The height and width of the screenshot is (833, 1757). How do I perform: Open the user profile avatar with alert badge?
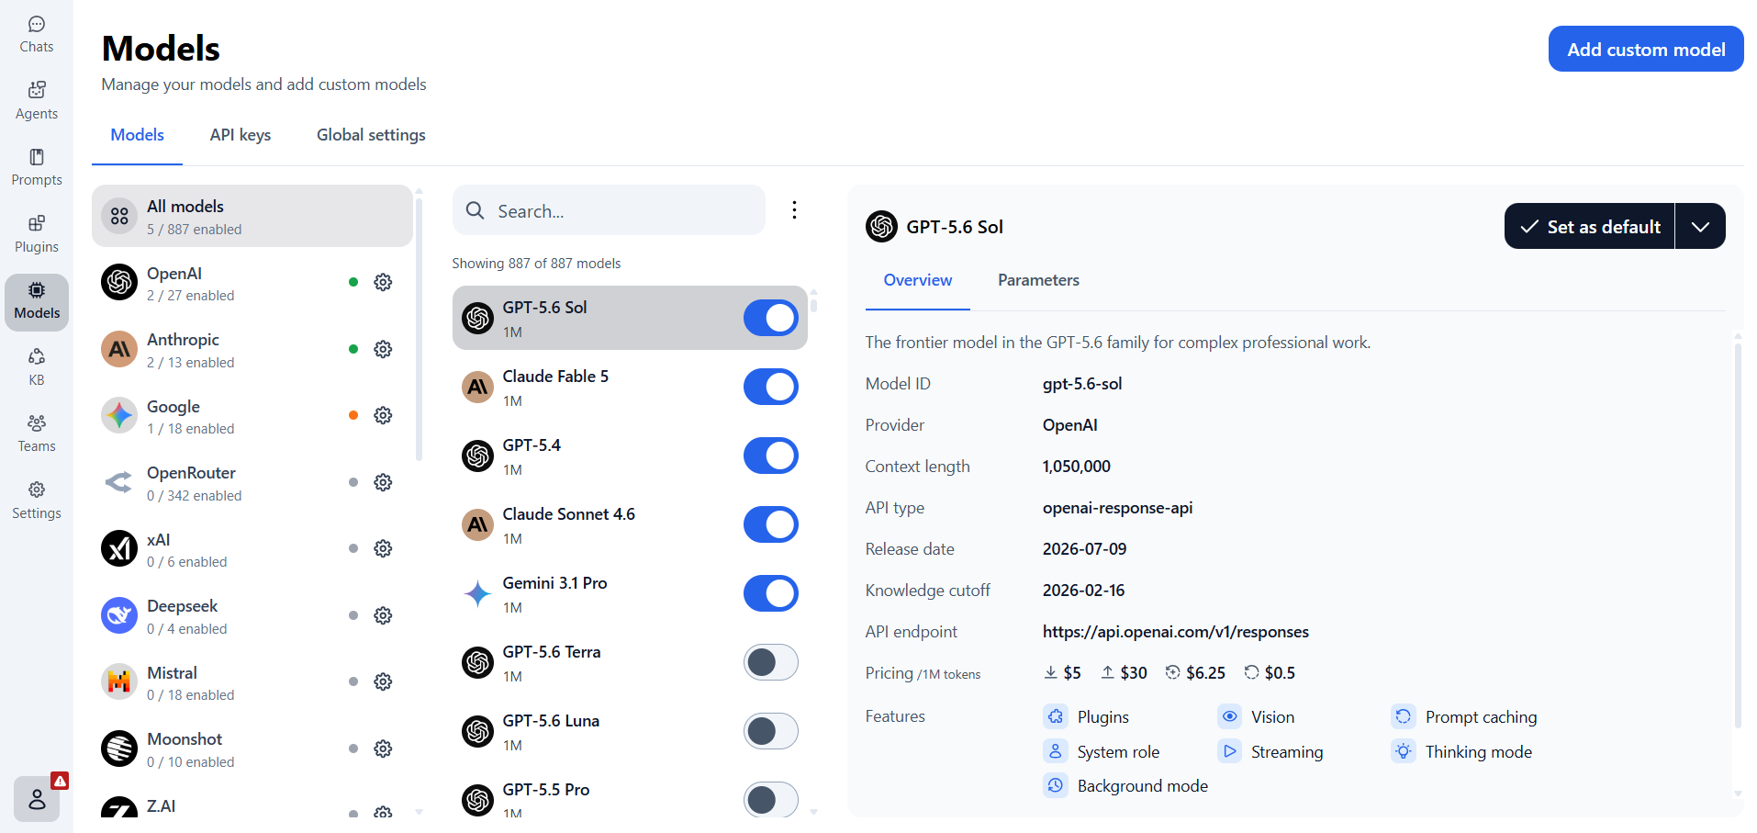[37, 799]
